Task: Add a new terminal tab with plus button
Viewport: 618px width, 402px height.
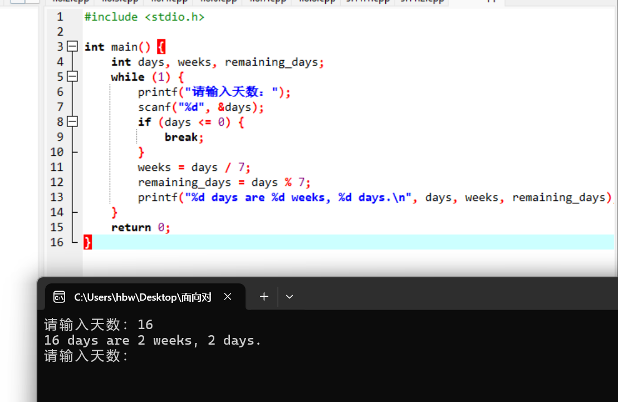Action: tap(264, 297)
